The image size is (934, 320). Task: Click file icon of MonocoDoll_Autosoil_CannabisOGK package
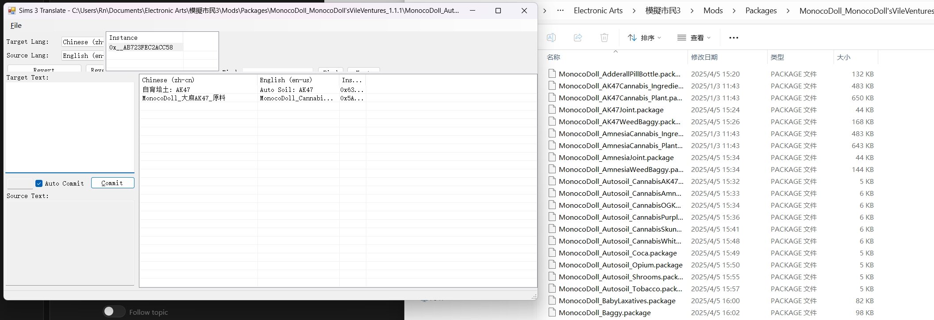click(x=552, y=205)
